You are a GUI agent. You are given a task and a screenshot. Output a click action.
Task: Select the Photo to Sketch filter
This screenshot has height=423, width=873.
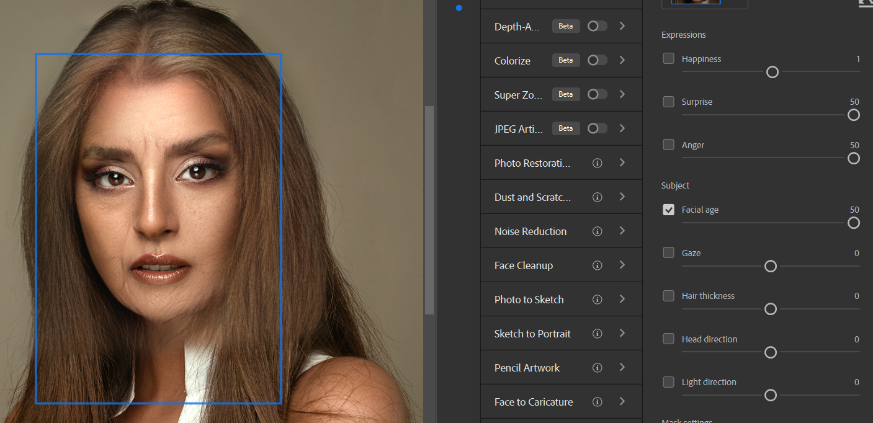(x=529, y=300)
